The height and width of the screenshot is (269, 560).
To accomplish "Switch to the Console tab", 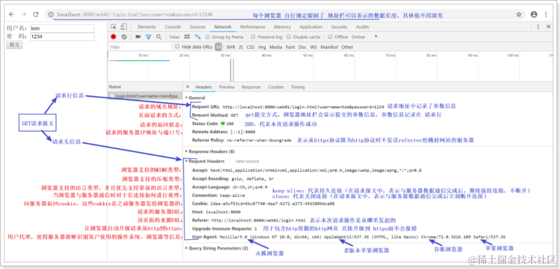I will coord(173,27).
